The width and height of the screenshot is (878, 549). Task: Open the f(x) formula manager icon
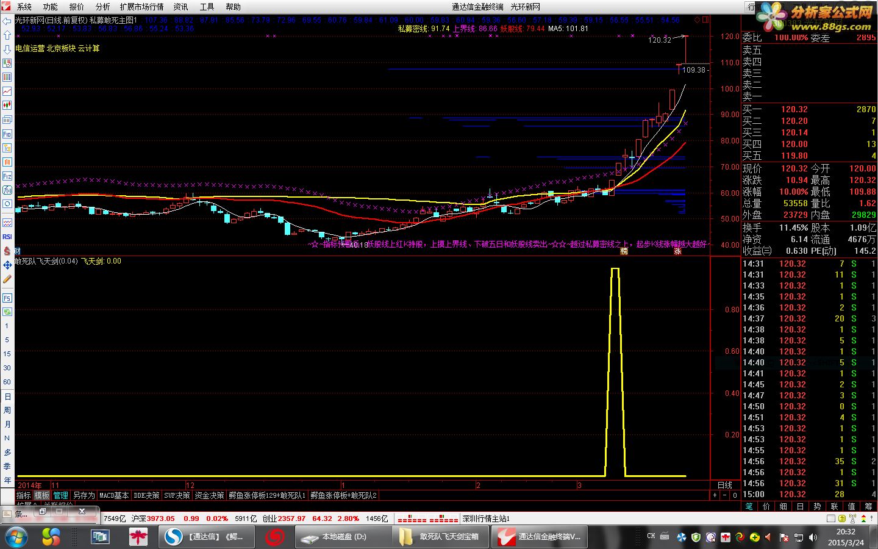7,190
